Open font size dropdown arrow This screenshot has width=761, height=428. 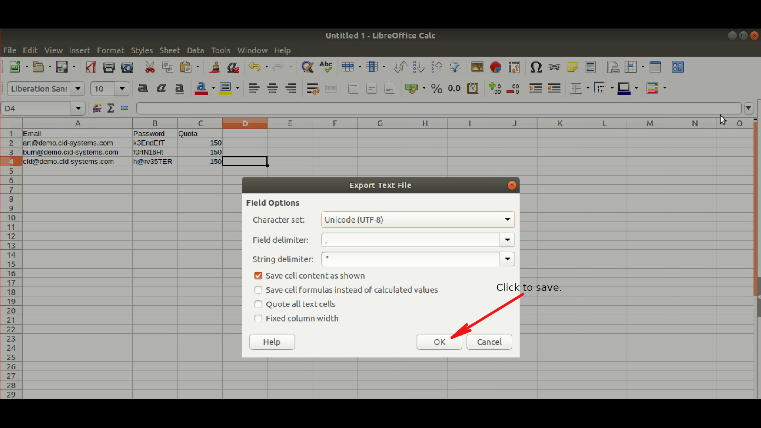click(x=122, y=88)
